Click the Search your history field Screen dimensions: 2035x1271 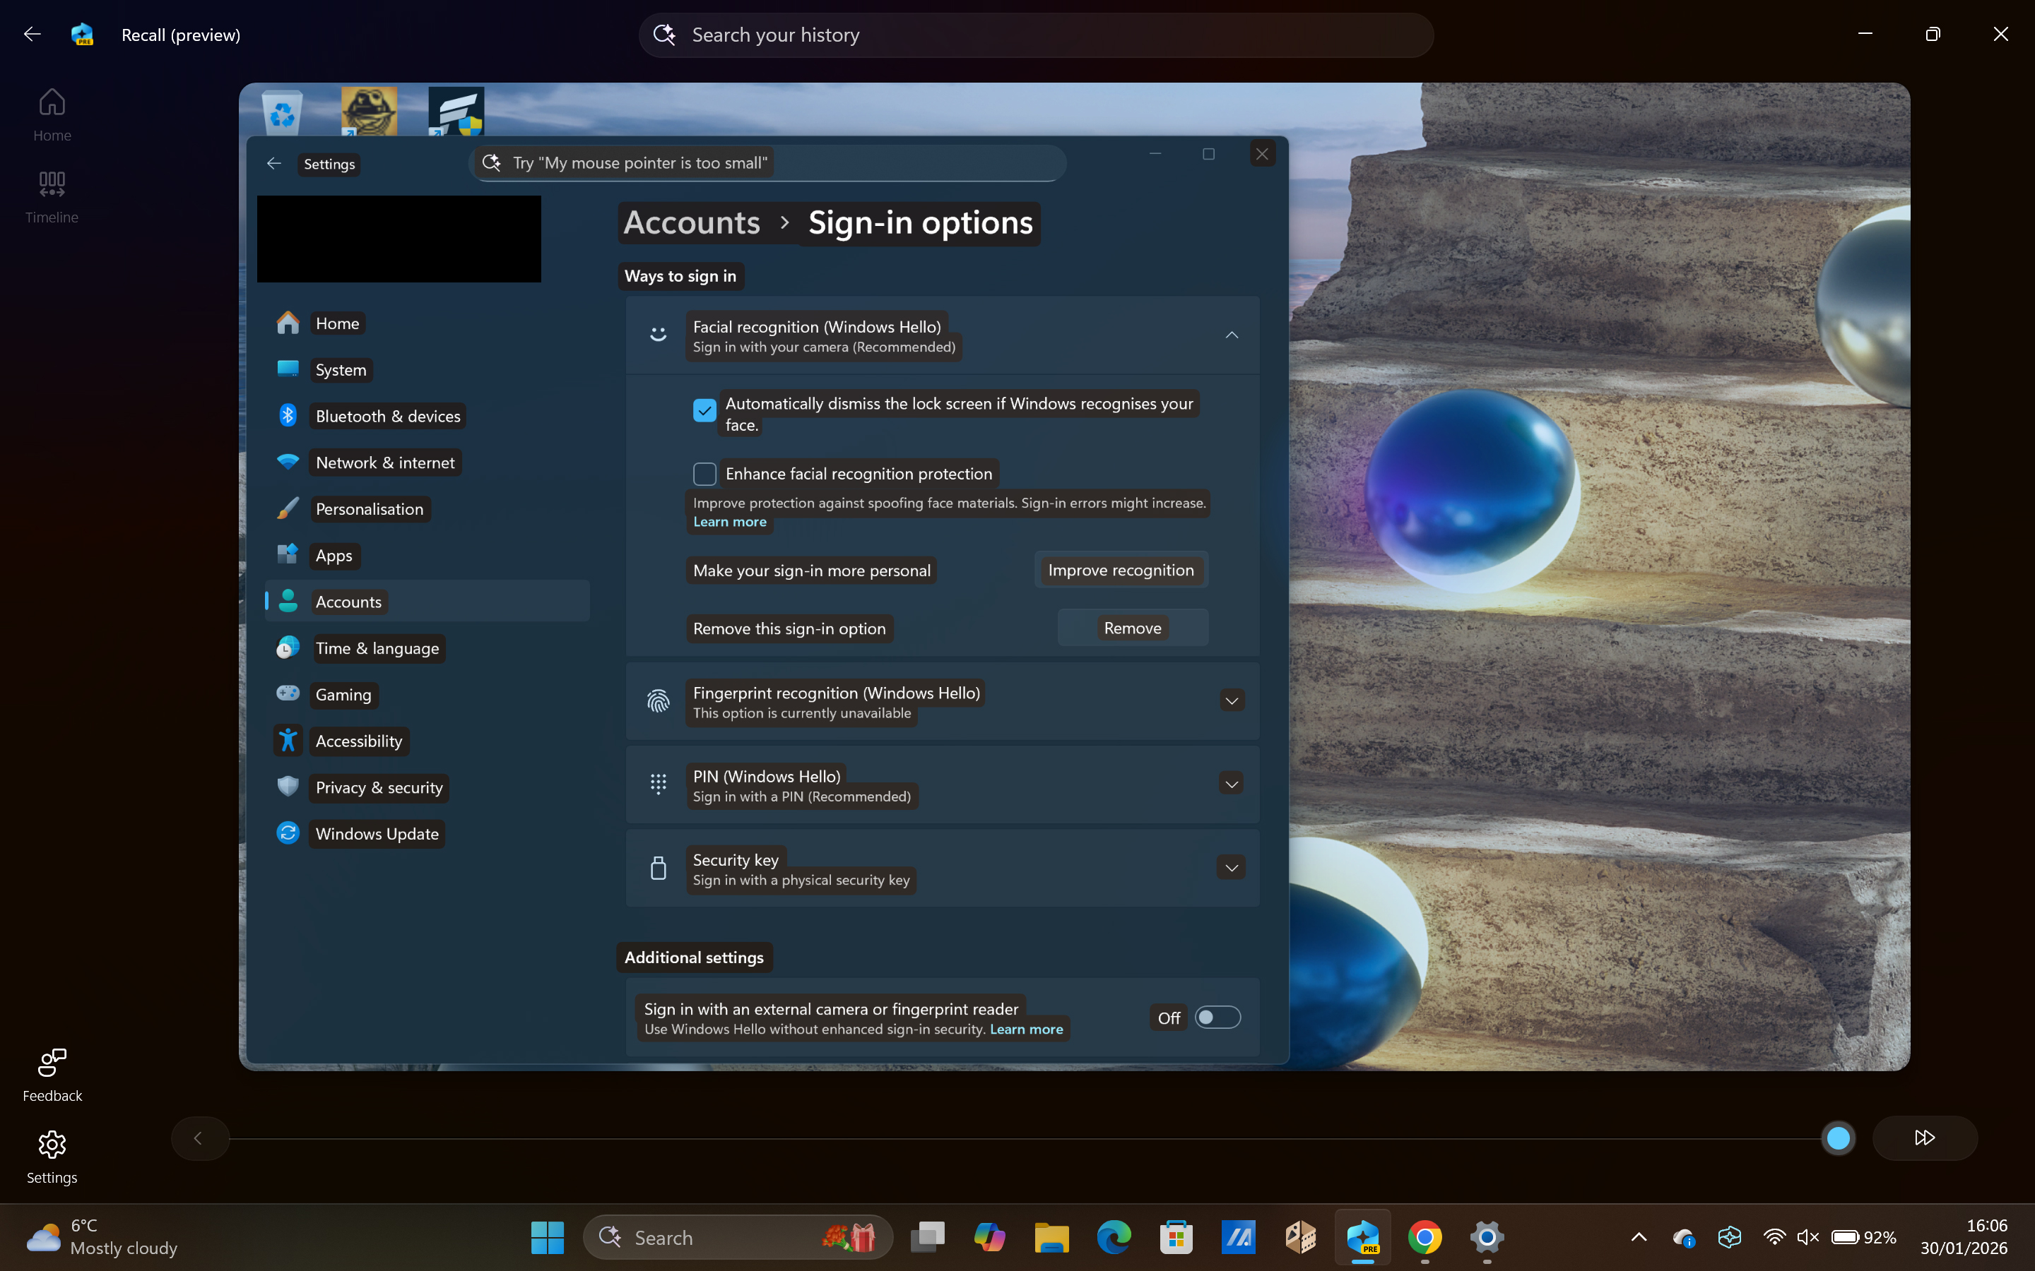point(1034,35)
